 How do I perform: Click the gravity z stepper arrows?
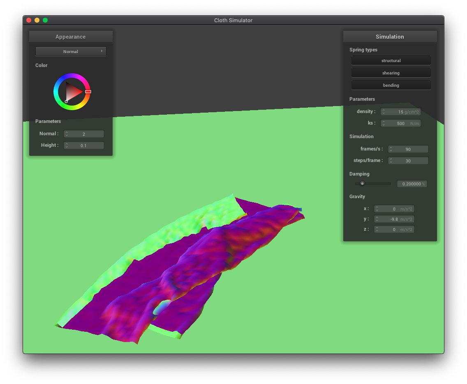[377, 229]
